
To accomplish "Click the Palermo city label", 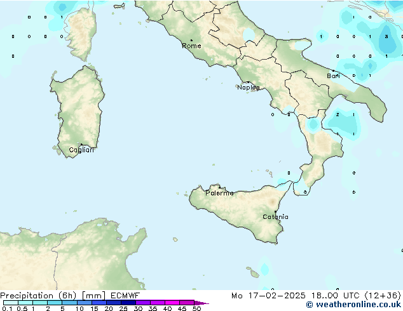I will [x=219, y=193].
